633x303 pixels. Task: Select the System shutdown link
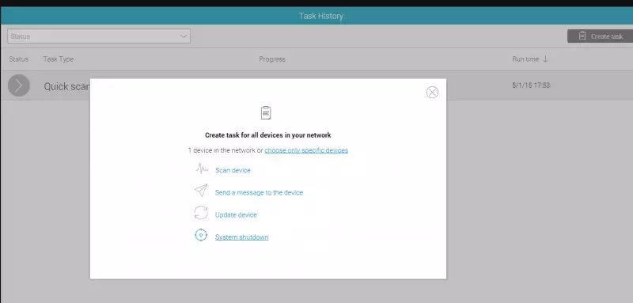(241, 237)
